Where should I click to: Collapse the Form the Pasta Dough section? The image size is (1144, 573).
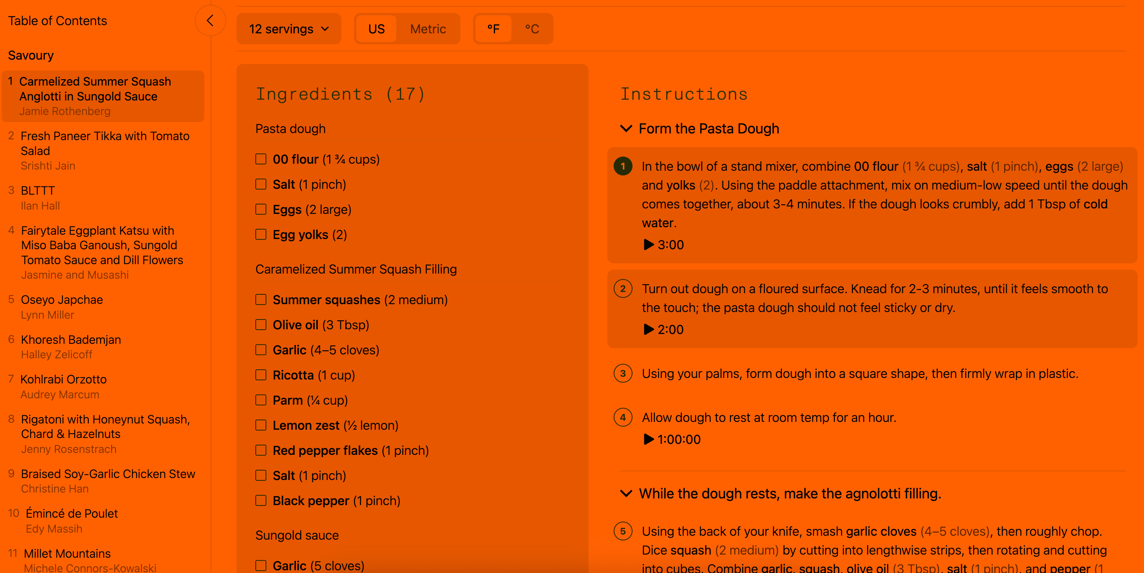click(626, 129)
